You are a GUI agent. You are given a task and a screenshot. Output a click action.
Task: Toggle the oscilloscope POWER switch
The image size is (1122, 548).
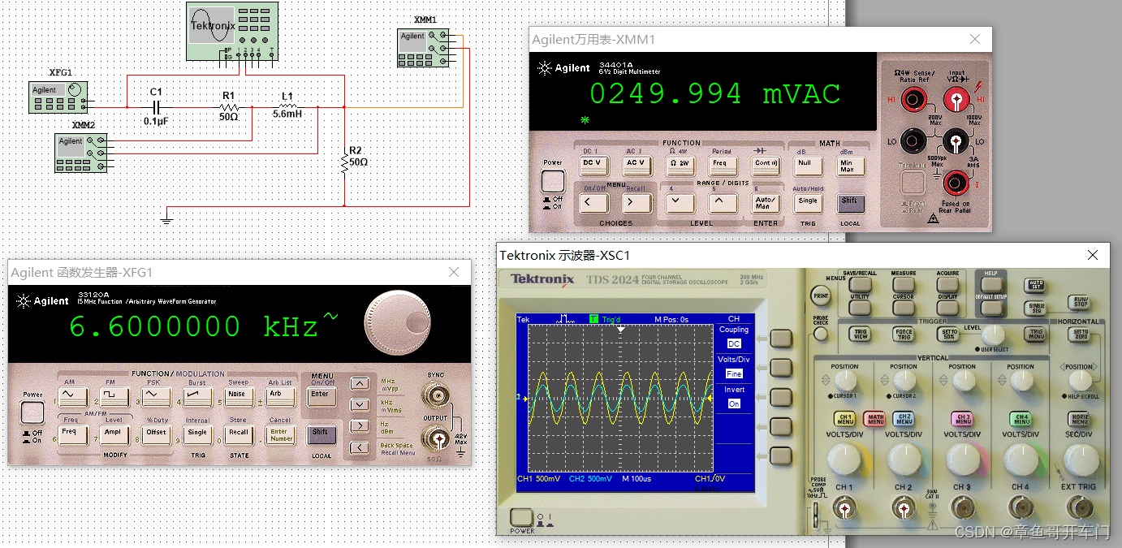522,517
